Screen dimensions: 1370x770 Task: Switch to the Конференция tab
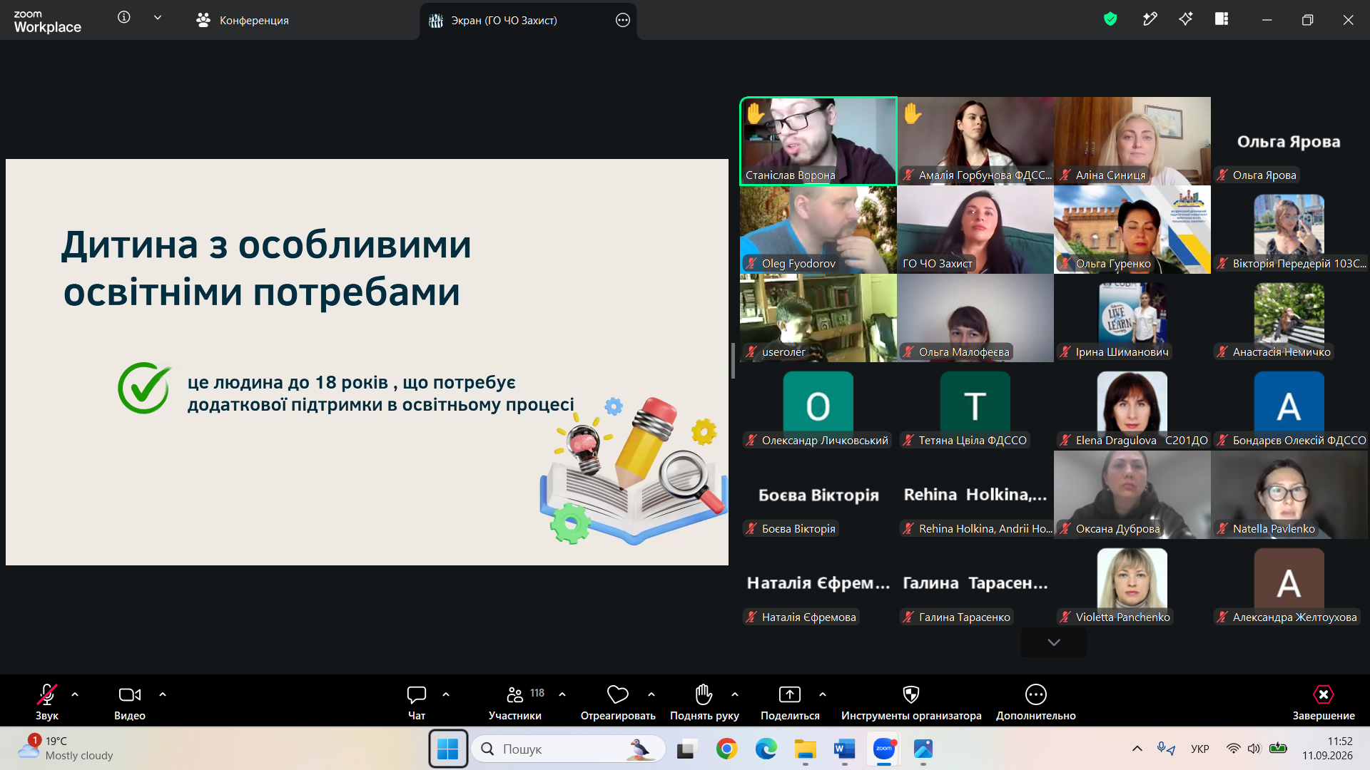(243, 20)
